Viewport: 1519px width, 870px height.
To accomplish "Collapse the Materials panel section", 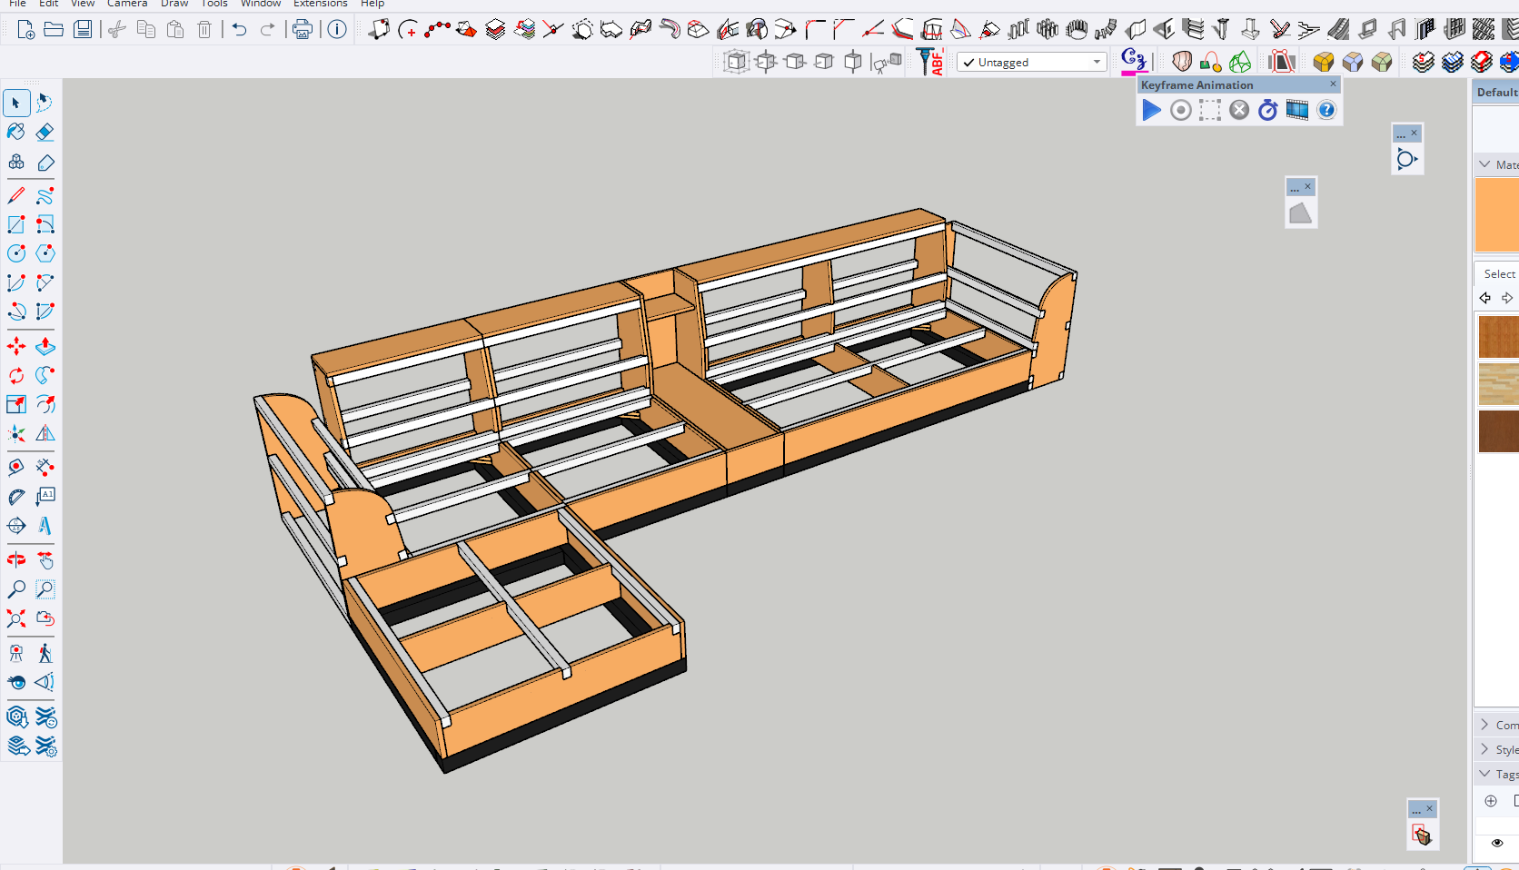I will (x=1485, y=164).
